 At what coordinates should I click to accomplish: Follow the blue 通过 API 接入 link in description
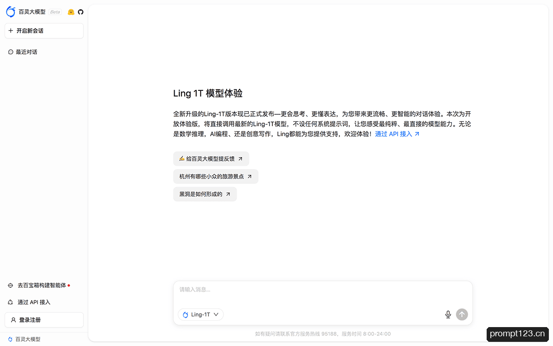[x=397, y=134]
